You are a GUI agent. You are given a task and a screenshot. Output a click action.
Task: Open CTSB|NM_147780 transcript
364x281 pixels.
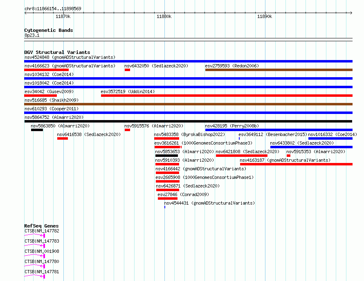(x=42, y=261)
